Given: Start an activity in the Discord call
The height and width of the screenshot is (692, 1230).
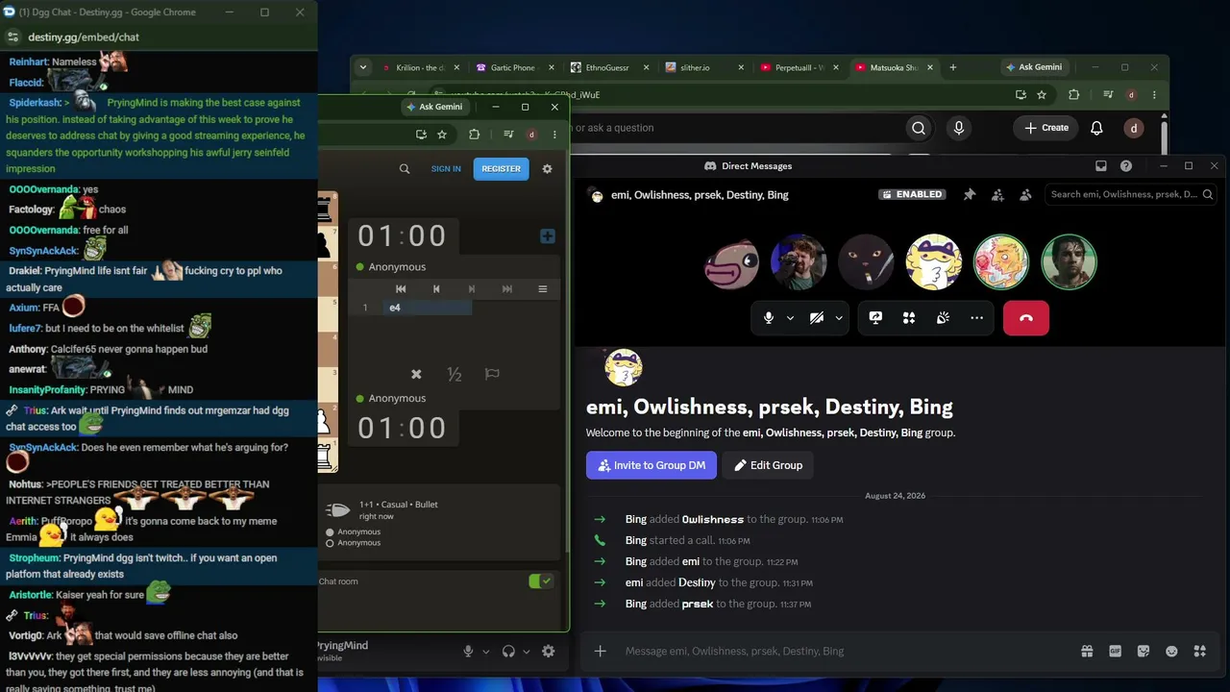Looking at the screenshot, I should pos(909,318).
